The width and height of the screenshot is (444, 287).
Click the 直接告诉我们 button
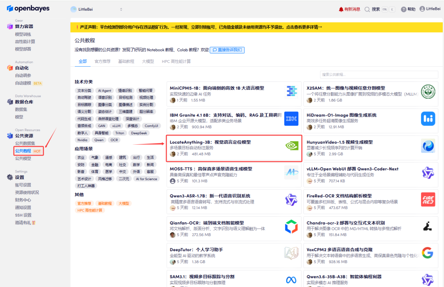coord(227,50)
